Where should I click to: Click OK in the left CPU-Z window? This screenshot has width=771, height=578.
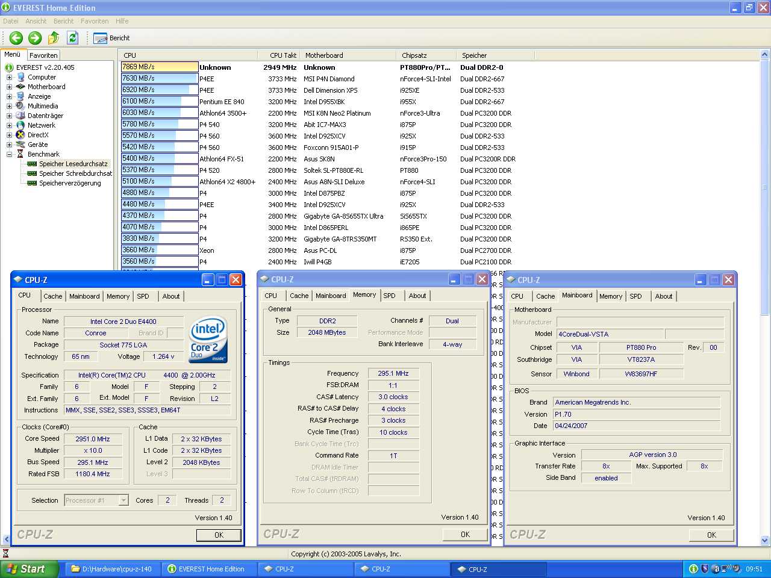pos(219,535)
